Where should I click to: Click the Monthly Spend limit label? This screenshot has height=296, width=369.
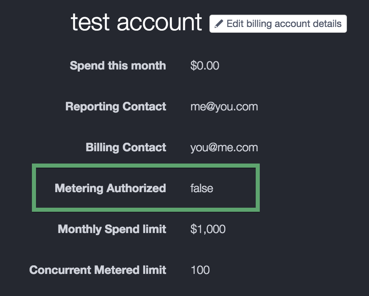pyautogui.click(x=112, y=229)
